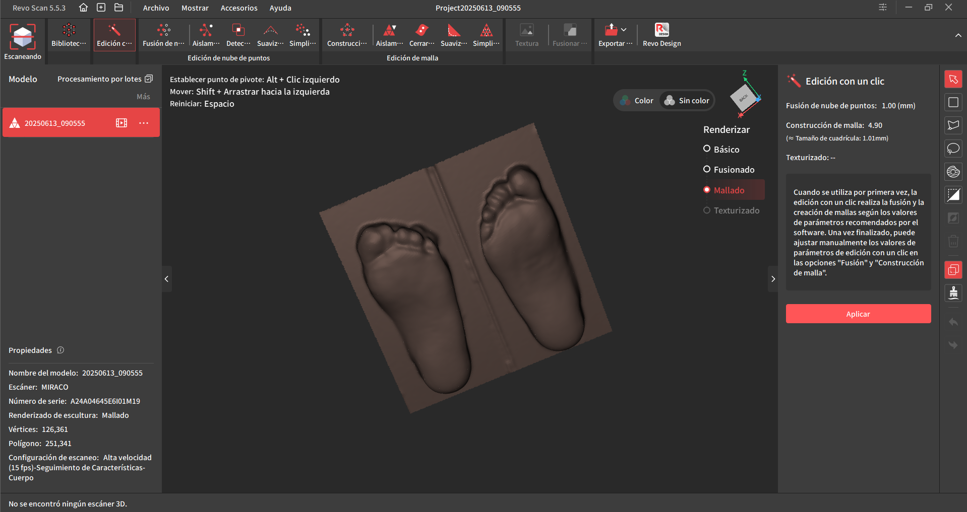Screen dimensions: 967x512
Task: Click the preview icon on model 20250613_090555
Action: coord(122,123)
